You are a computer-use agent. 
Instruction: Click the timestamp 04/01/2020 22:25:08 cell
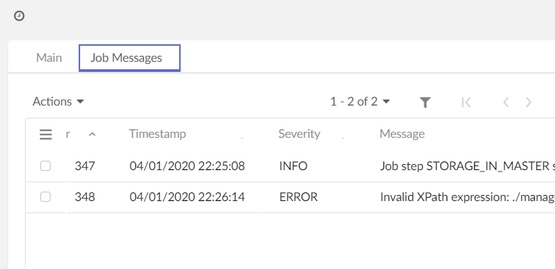pyautogui.click(x=187, y=166)
